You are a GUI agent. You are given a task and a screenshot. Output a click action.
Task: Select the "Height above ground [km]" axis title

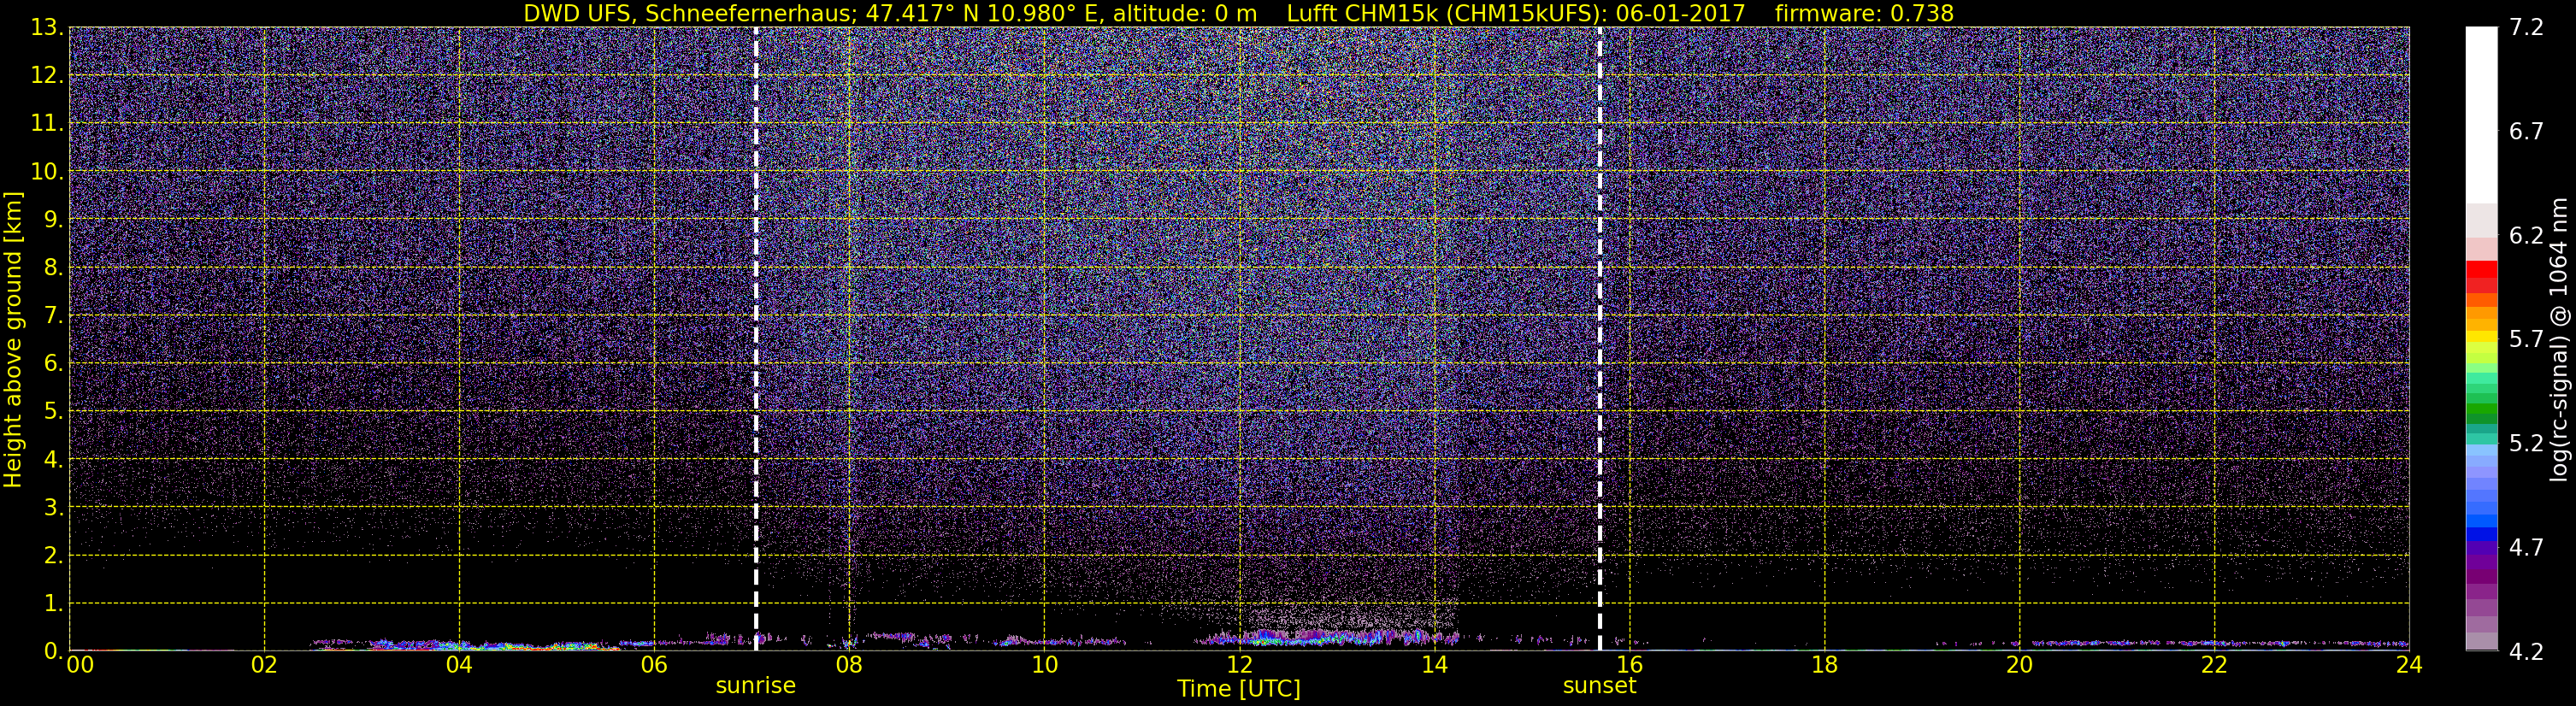(x=13, y=339)
